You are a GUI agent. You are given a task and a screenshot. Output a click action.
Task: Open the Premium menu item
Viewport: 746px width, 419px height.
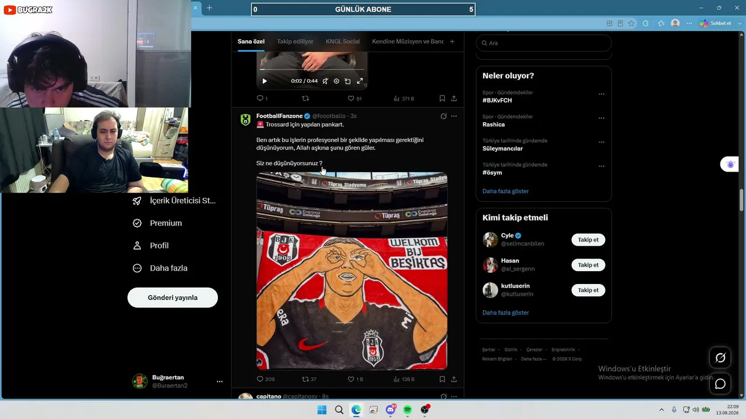[157, 223]
